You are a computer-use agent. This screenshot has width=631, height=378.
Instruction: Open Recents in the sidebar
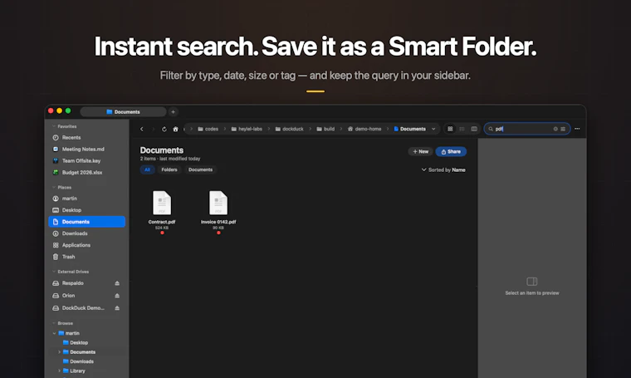tap(87, 138)
